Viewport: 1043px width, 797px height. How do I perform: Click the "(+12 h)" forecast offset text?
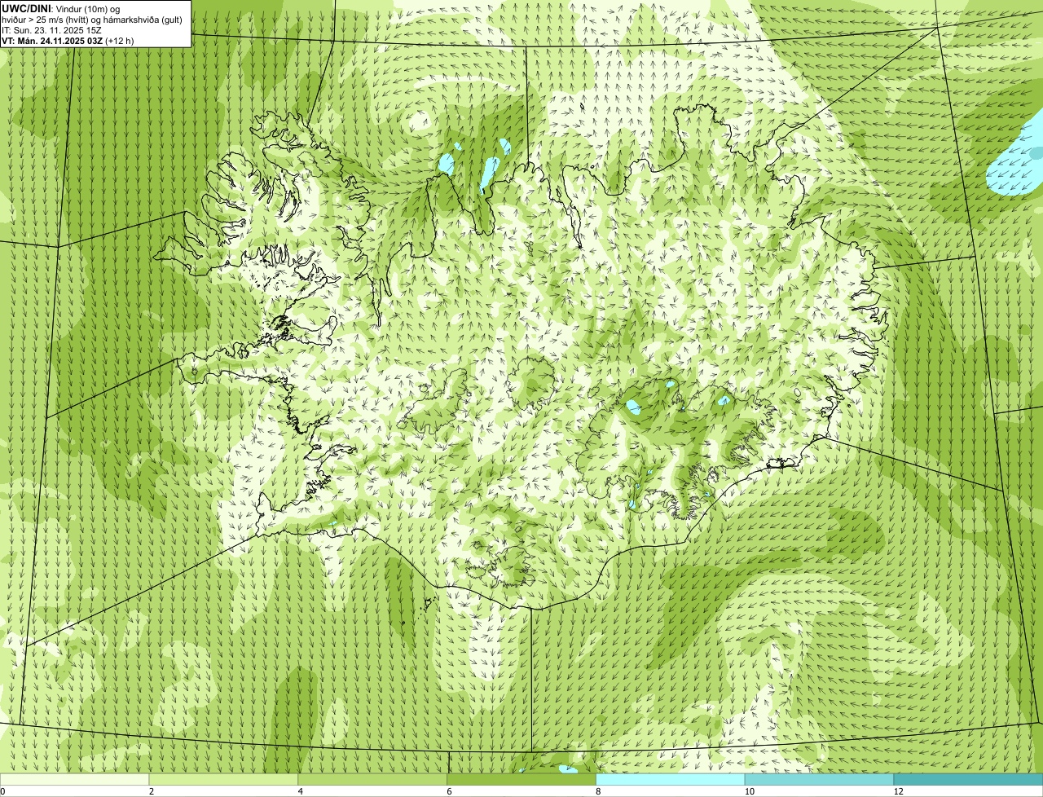(120, 40)
